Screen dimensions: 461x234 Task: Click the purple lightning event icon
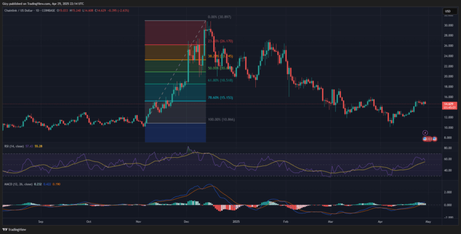pyautogui.click(x=425, y=133)
